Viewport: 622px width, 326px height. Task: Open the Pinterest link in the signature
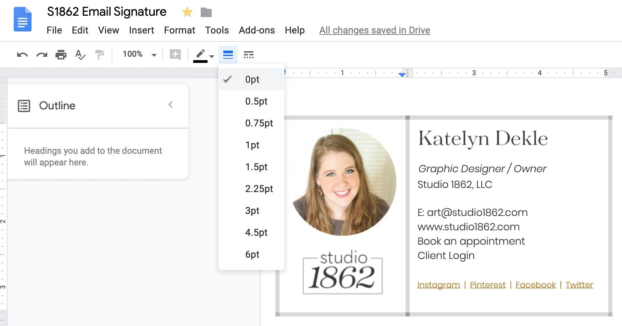[x=487, y=285]
